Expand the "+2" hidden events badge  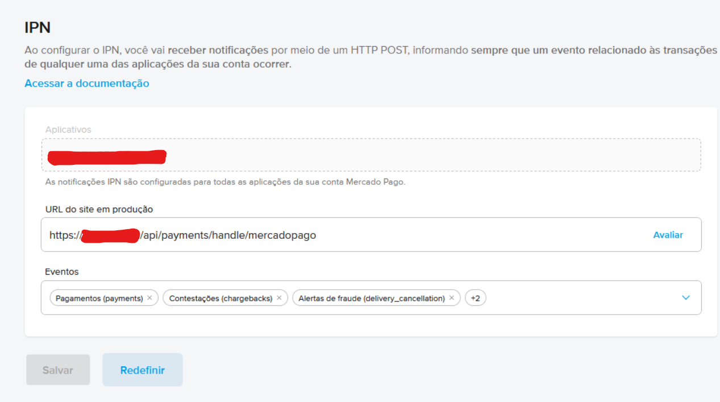pos(475,297)
